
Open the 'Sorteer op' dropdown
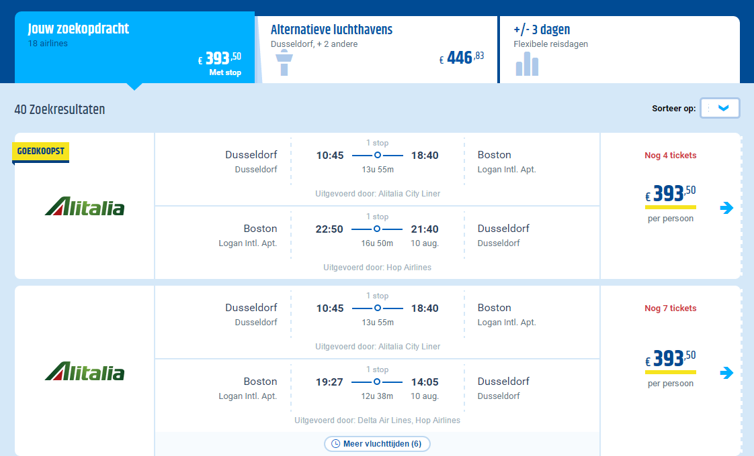720,108
